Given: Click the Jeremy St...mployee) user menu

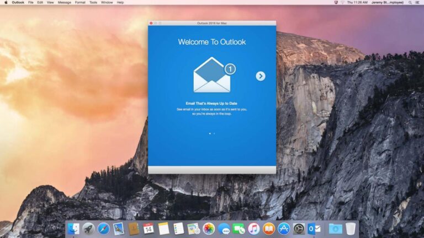Looking at the screenshot, I should [x=387, y=2].
